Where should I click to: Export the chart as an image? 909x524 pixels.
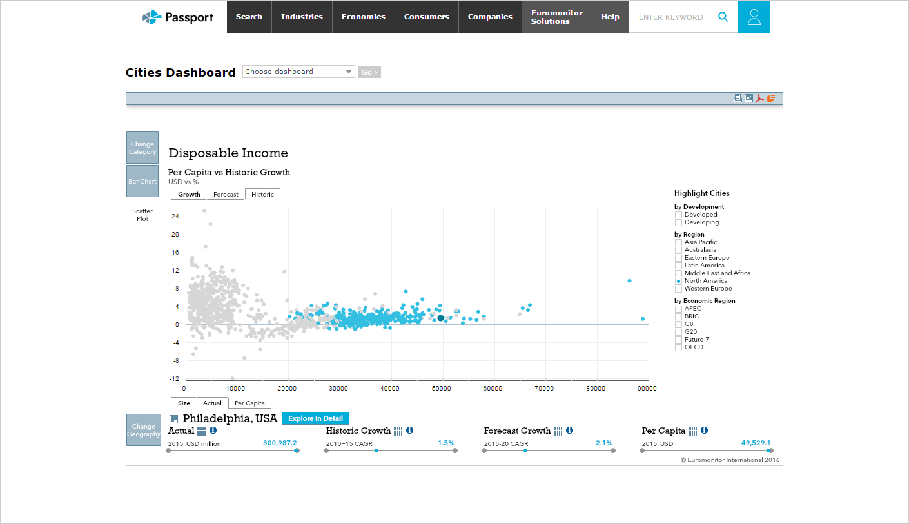(748, 98)
